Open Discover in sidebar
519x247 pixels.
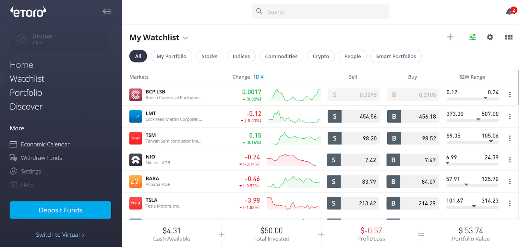point(26,107)
